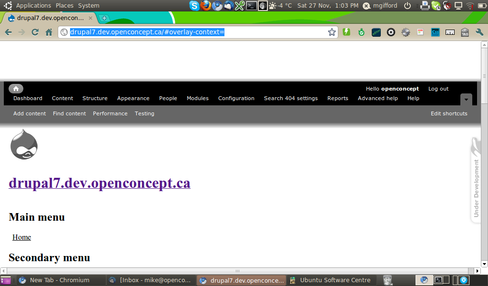
Task: Open the wireless network indicator
Action: click(470, 6)
